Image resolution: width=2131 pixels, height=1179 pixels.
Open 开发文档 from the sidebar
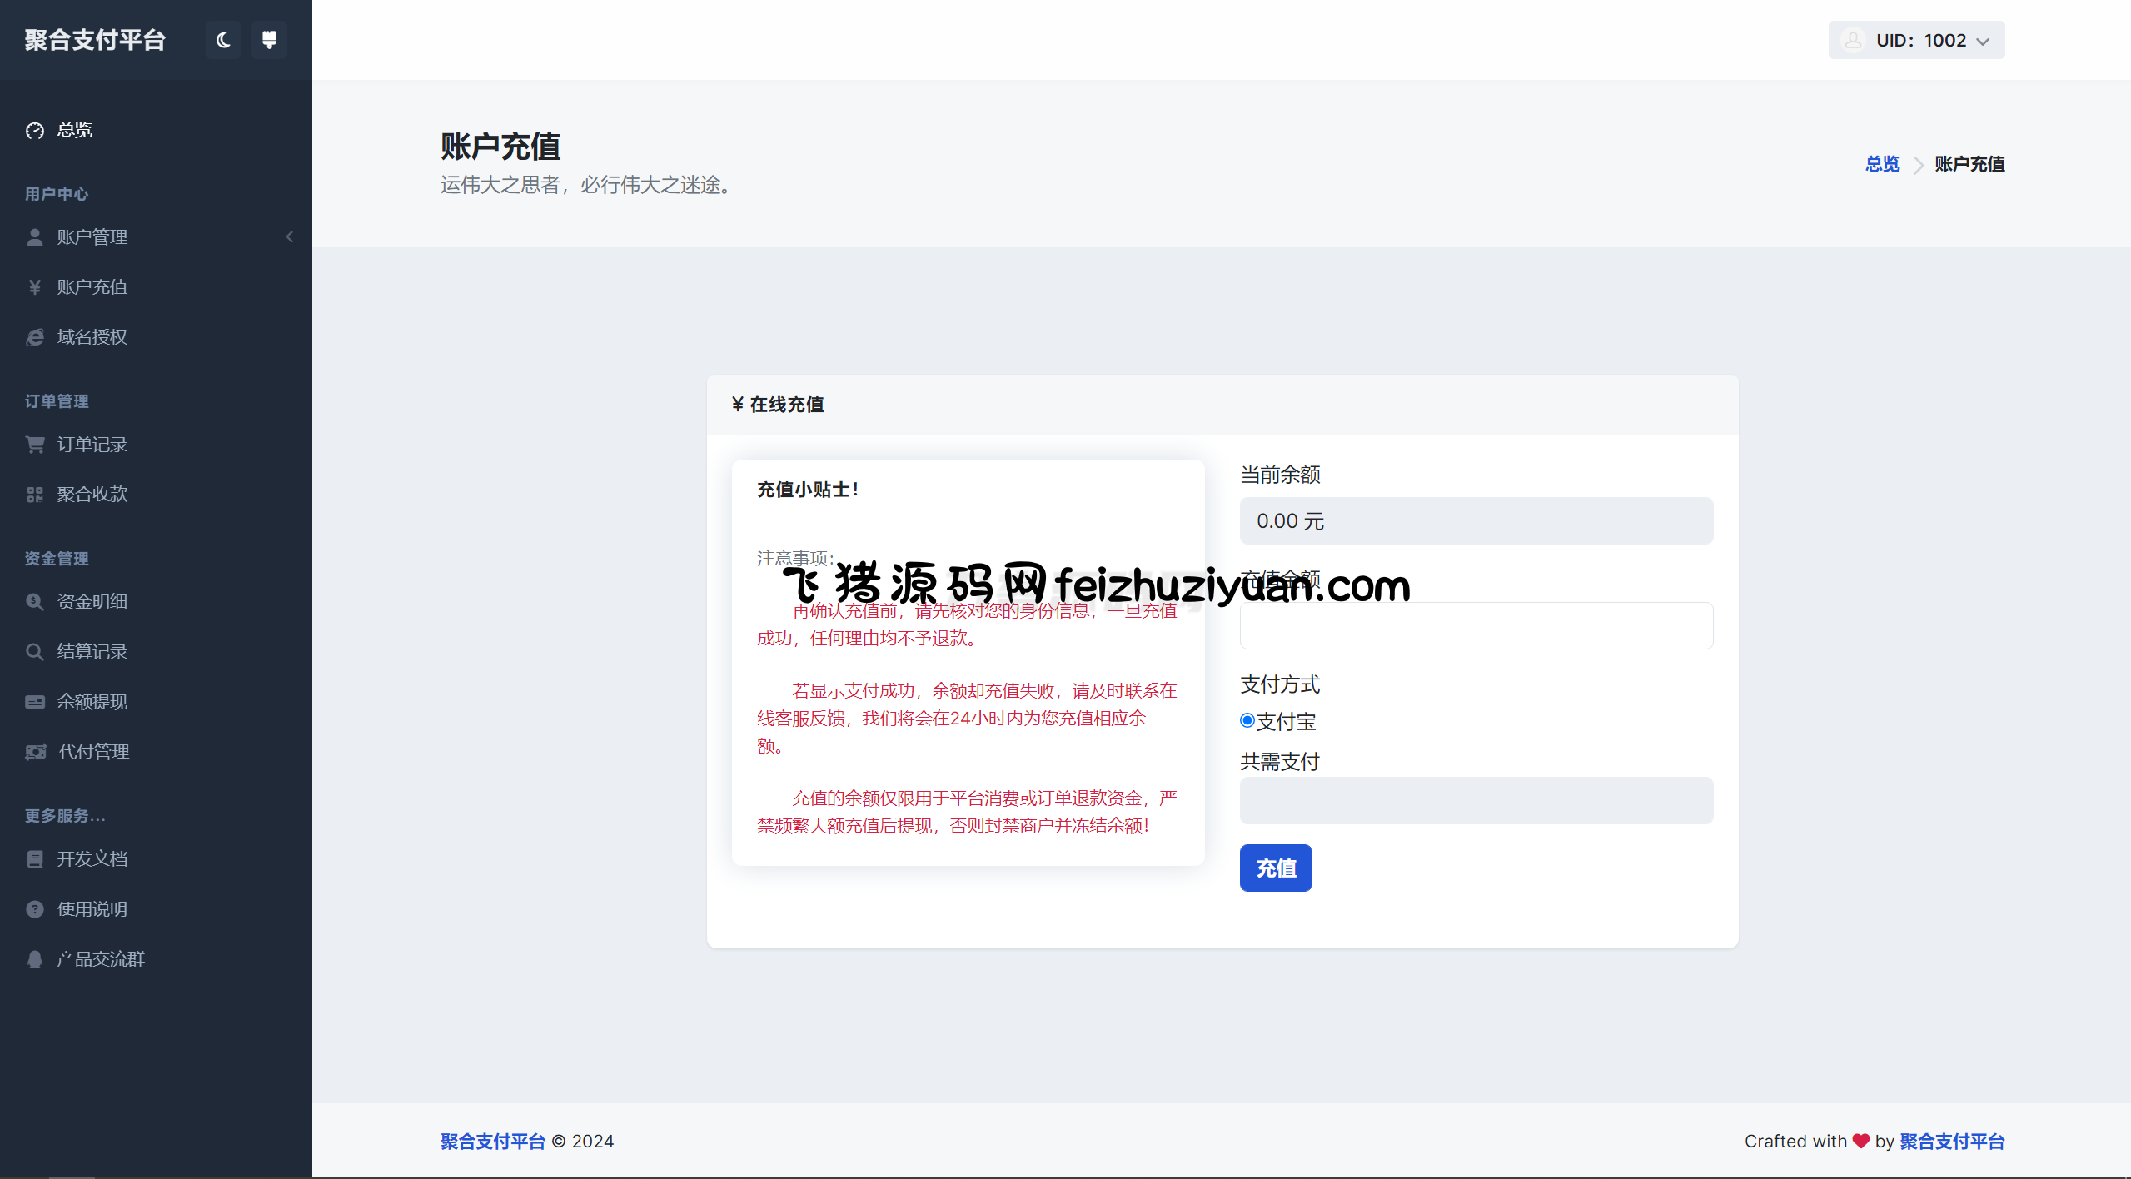[x=92, y=859]
